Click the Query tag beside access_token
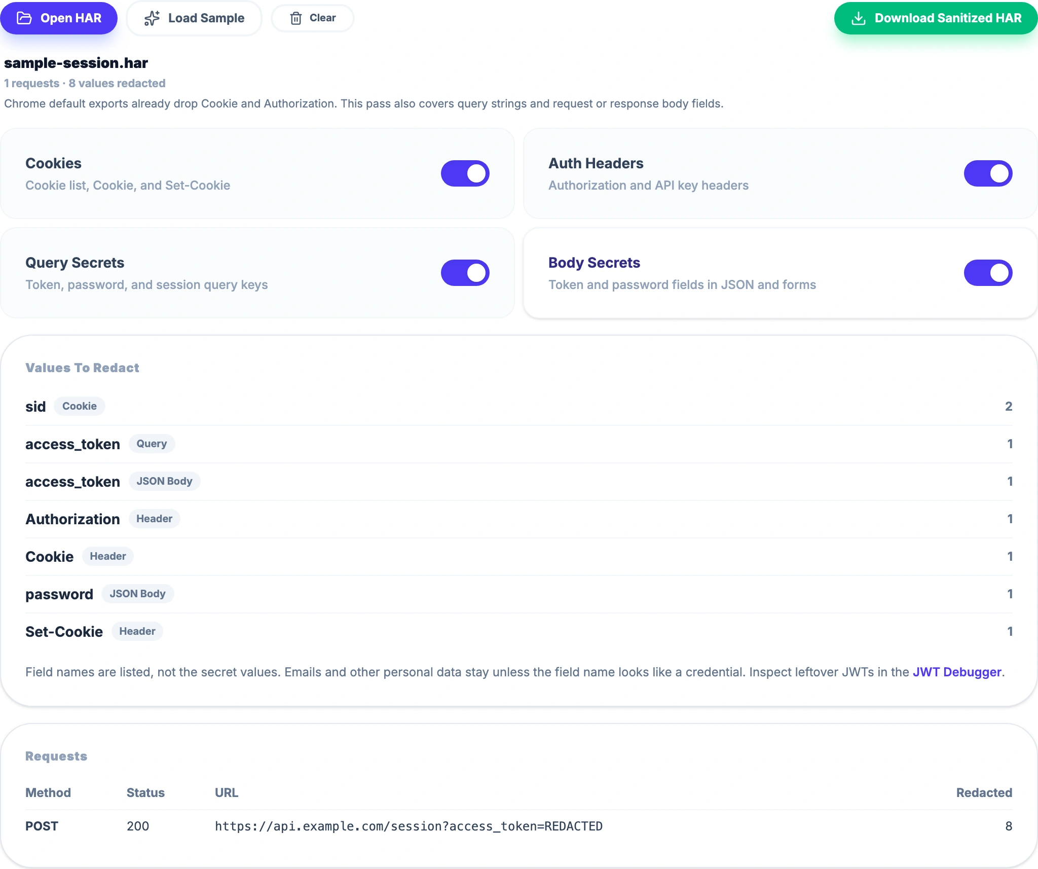 coord(152,444)
